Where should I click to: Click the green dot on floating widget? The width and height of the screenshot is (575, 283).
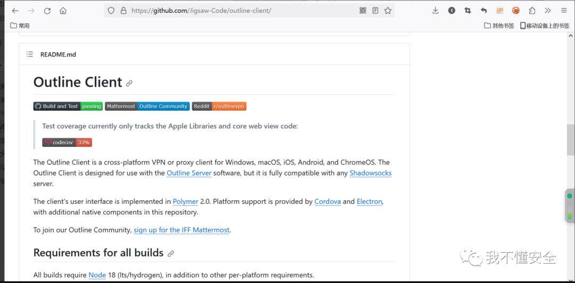[570, 196]
